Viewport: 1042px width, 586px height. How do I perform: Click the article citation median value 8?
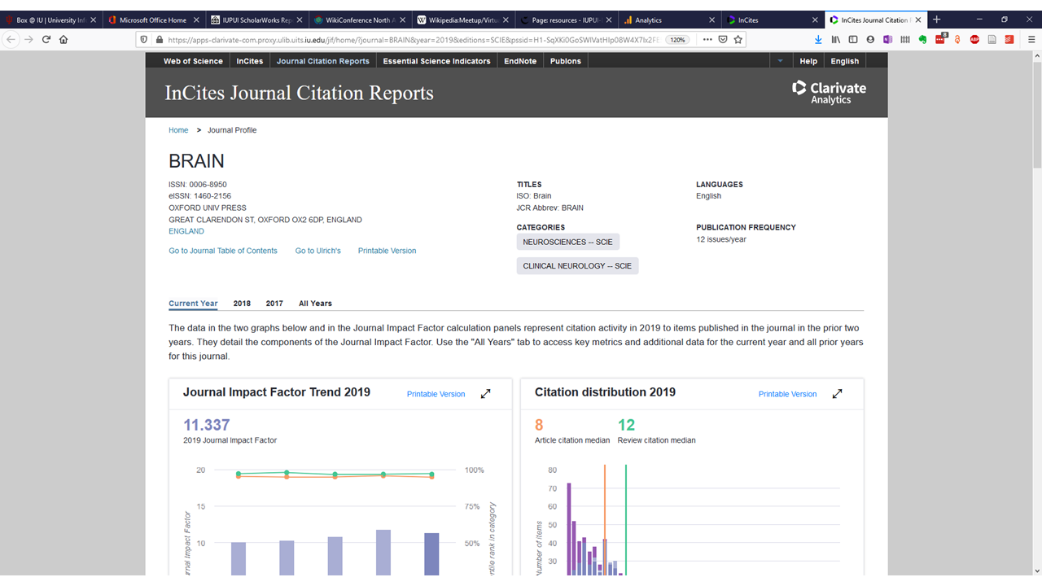coord(539,425)
